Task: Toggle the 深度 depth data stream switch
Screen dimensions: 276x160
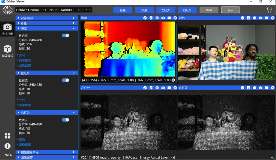Action: (65, 36)
